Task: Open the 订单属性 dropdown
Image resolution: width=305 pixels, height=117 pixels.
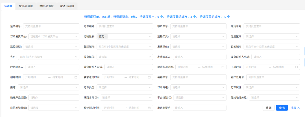Action: 272,87
